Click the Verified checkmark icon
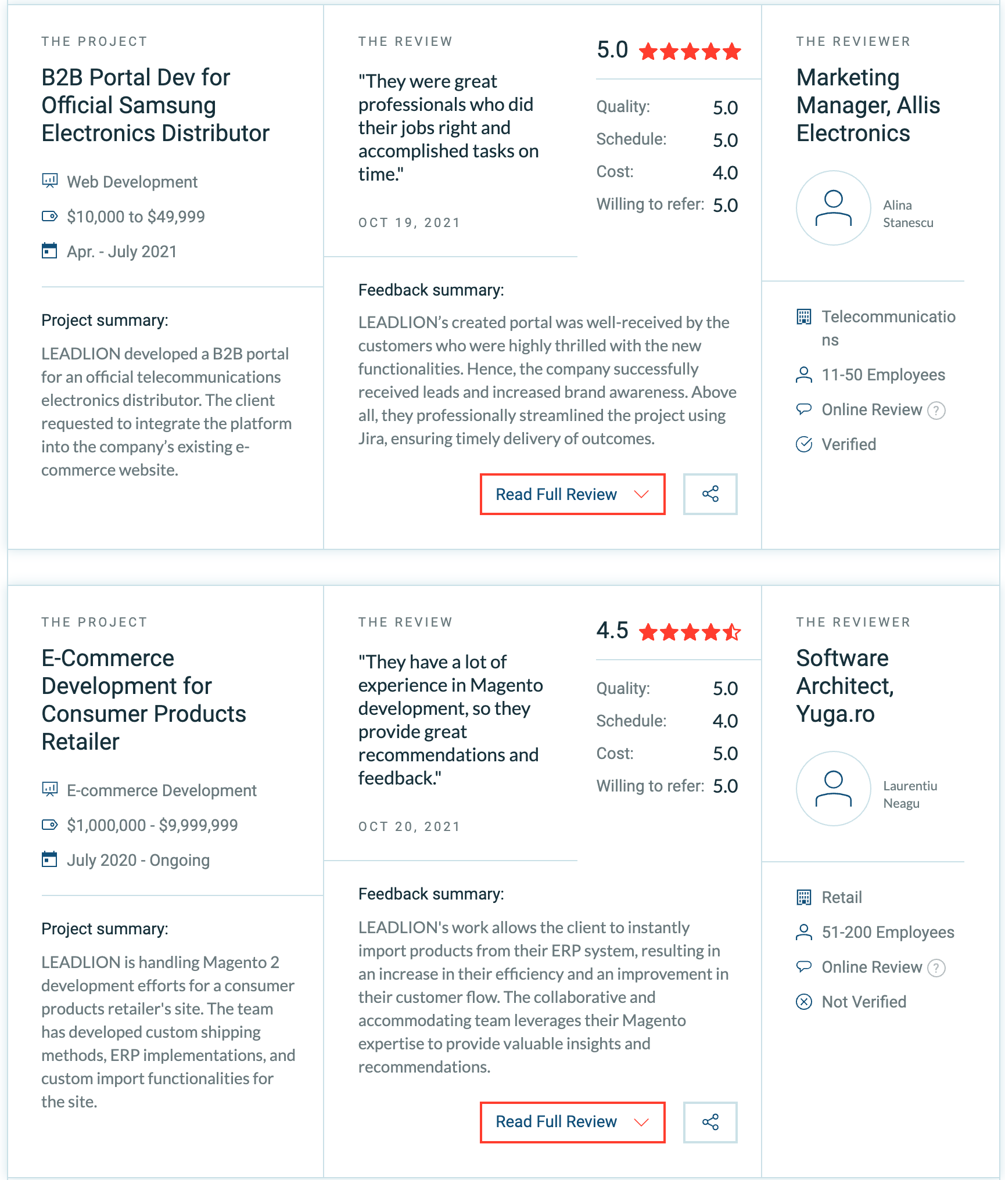Viewport: 1005px width, 1180px height. coord(804,444)
